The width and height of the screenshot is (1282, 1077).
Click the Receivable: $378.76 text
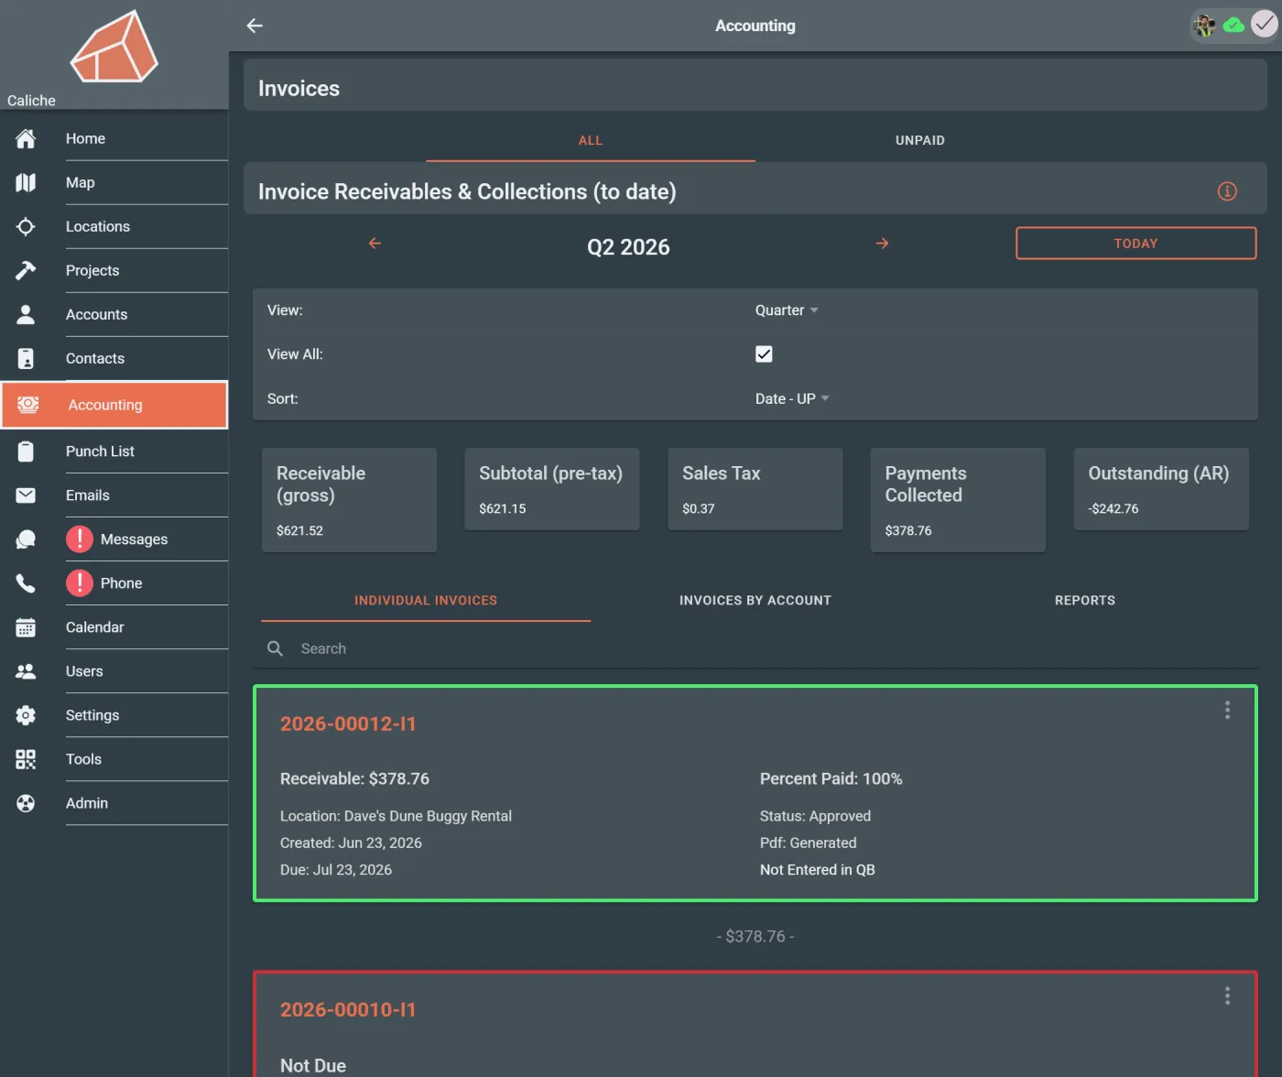point(354,778)
